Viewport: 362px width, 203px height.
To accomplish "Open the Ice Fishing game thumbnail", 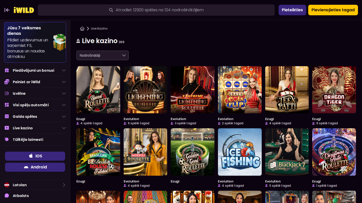I will [x=240, y=152].
